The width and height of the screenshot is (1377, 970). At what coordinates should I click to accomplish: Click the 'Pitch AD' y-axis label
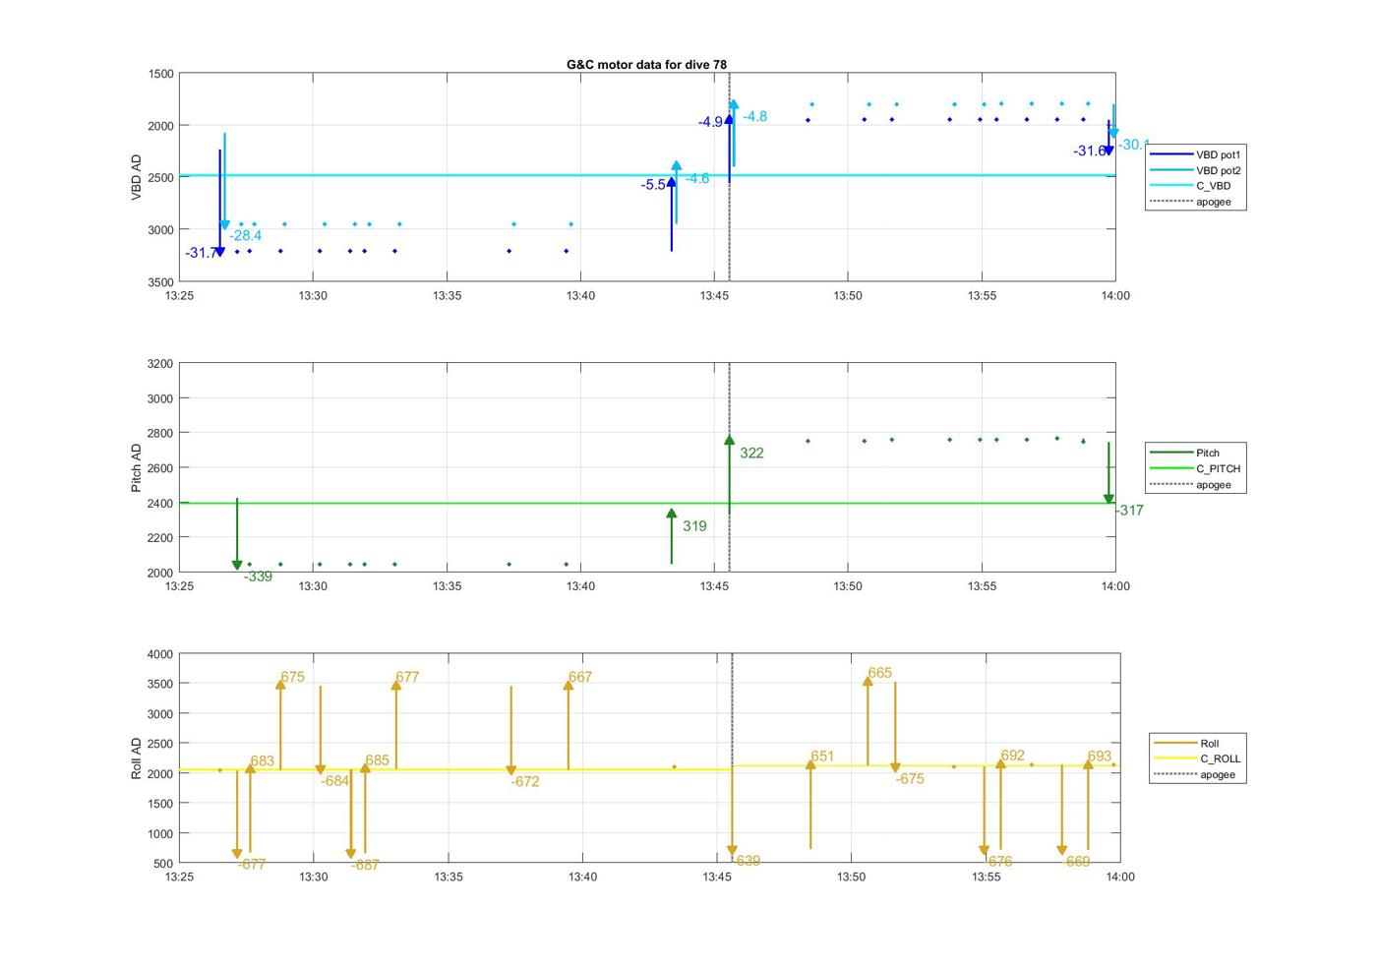click(137, 467)
